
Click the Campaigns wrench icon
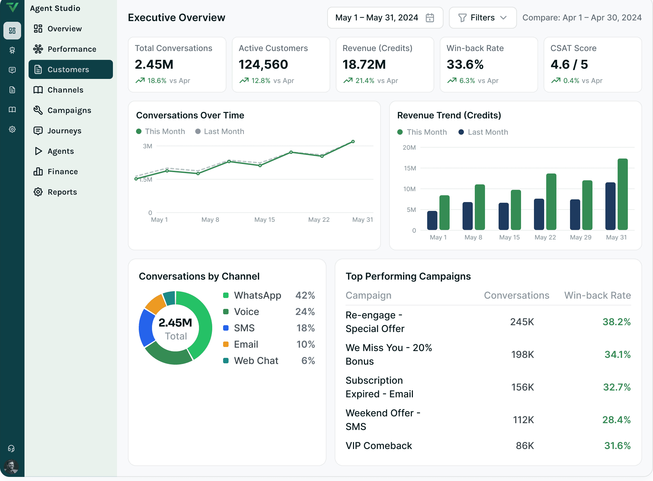pyautogui.click(x=38, y=110)
